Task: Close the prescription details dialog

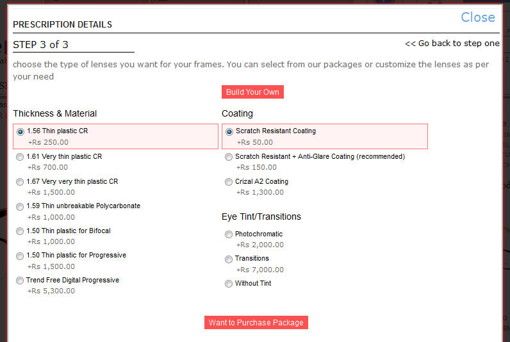Action: tap(478, 17)
